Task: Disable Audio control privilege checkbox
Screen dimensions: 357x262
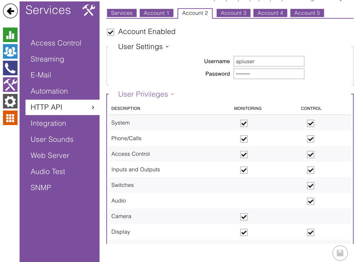Action: pyautogui.click(x=311, y=201)
